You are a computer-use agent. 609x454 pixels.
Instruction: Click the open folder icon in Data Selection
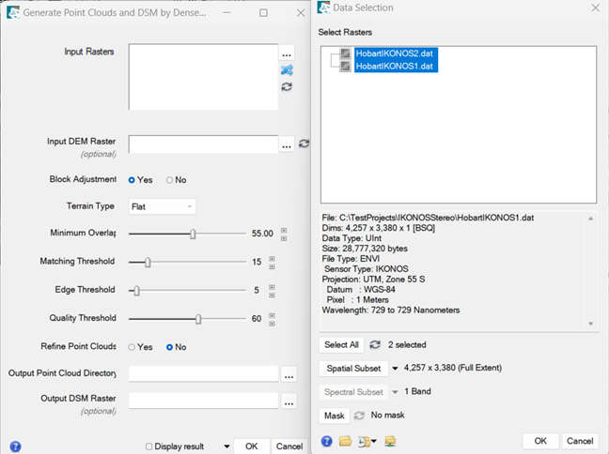tap(345, 441)
